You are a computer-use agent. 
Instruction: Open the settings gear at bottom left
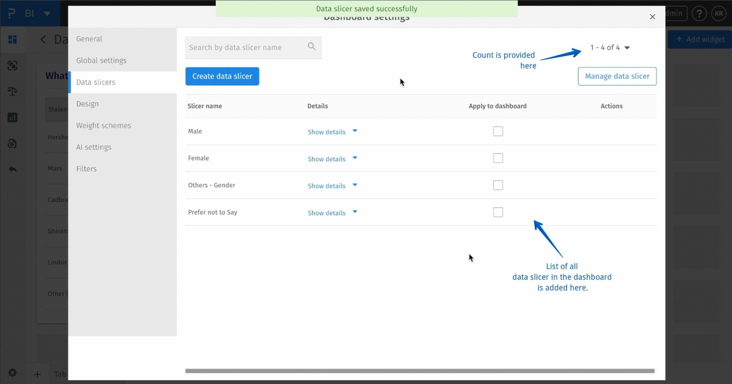tap(12, 372)
